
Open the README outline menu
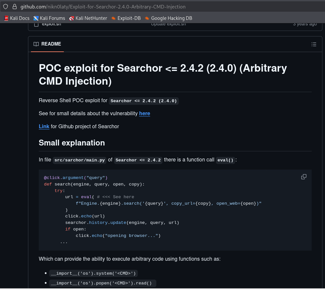314,44
